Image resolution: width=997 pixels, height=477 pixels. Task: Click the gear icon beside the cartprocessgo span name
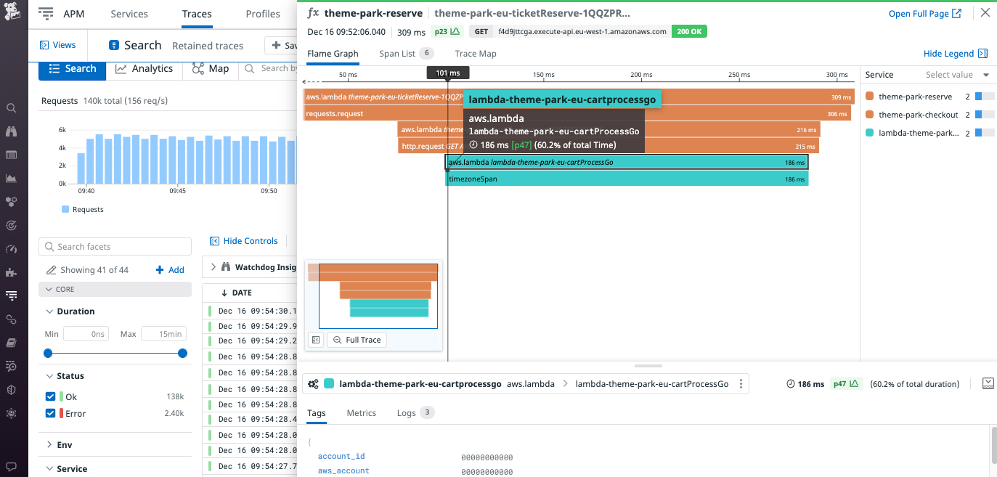(x=314, y=383)
